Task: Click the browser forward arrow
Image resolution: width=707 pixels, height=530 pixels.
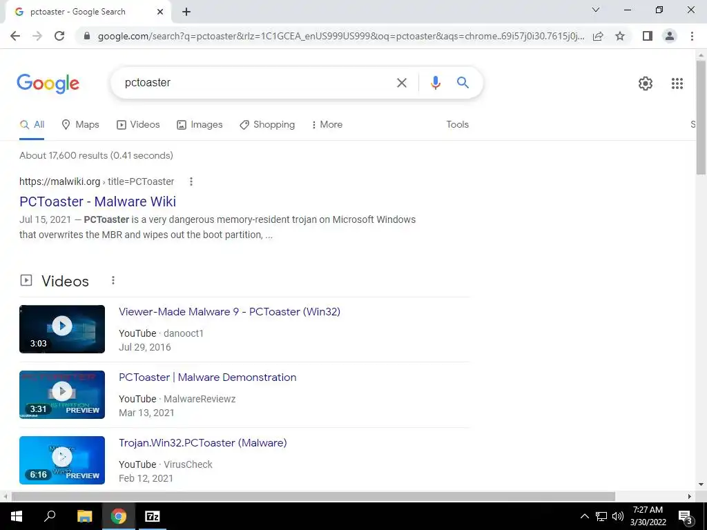Action: tap(37, 36)
